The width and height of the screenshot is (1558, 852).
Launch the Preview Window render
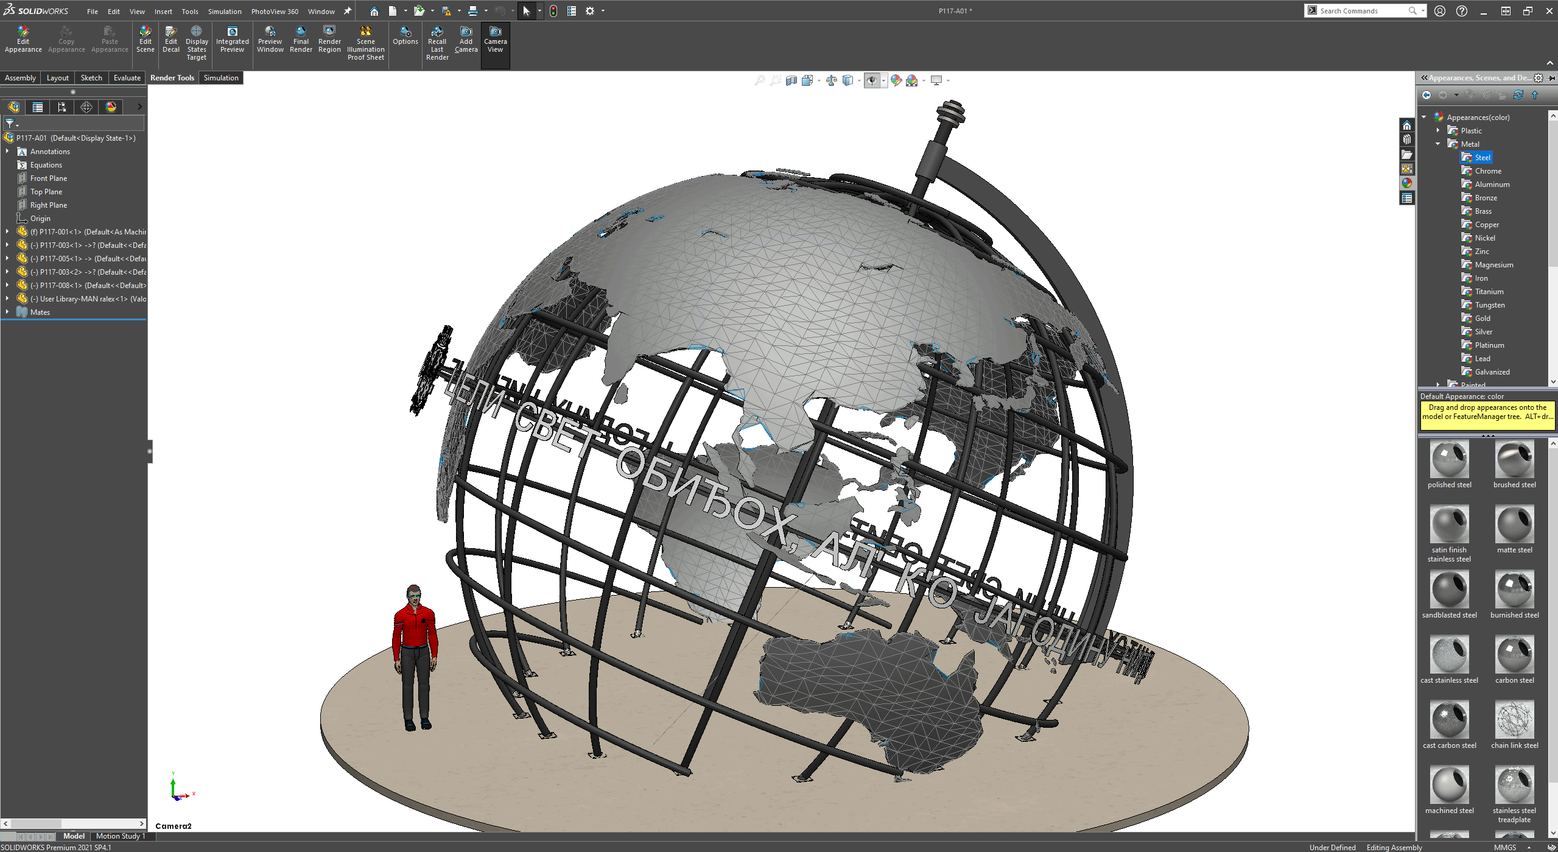[x=270, y=40]
